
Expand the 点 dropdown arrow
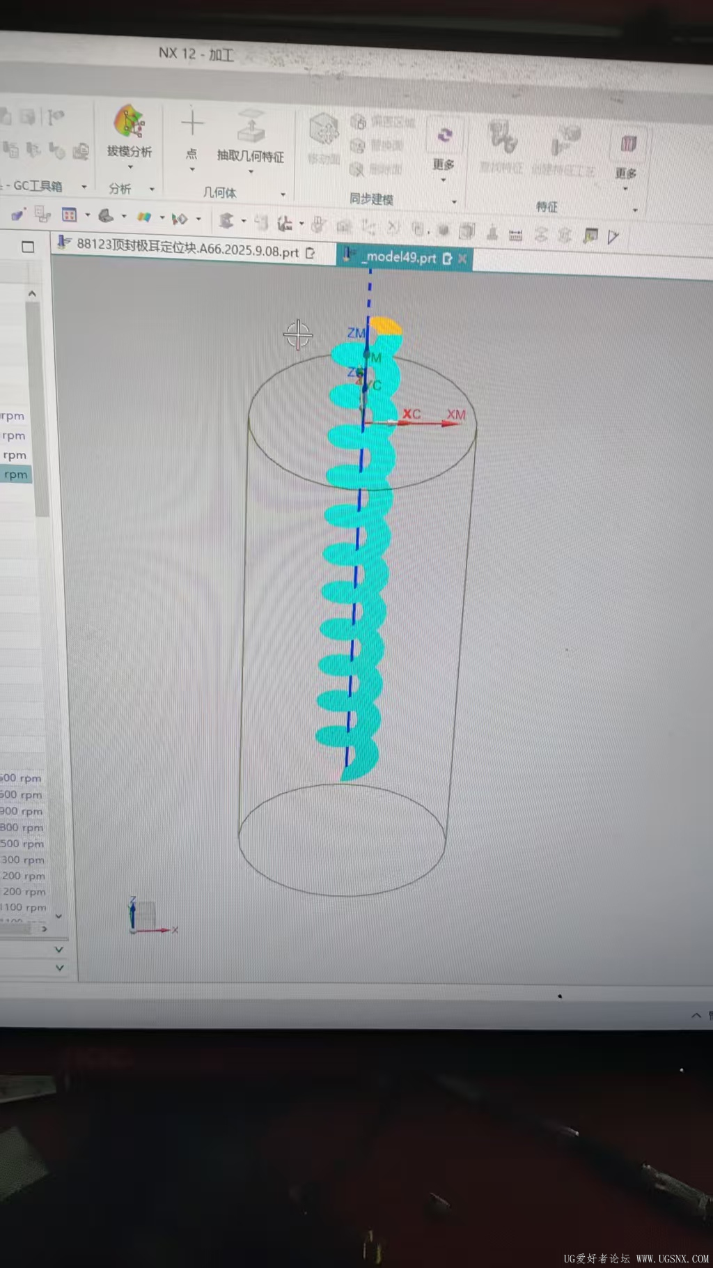(x=192, y=169)
